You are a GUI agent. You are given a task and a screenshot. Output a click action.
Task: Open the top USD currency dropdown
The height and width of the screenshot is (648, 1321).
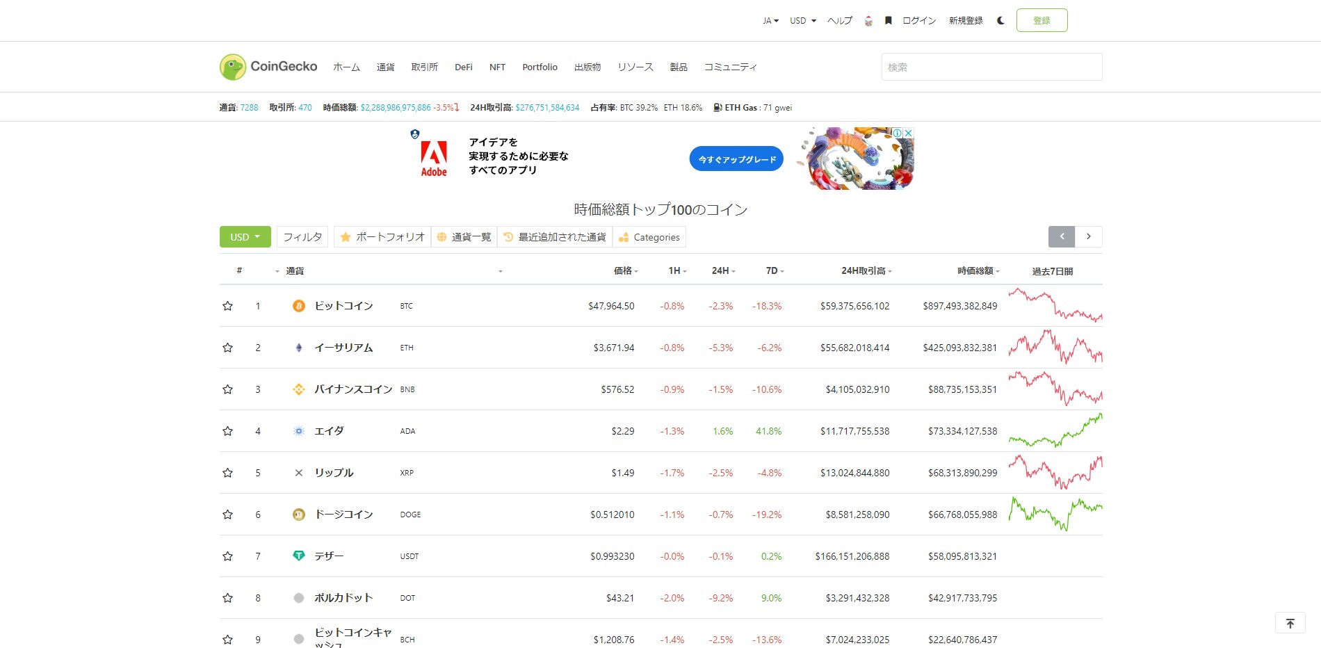803,21
